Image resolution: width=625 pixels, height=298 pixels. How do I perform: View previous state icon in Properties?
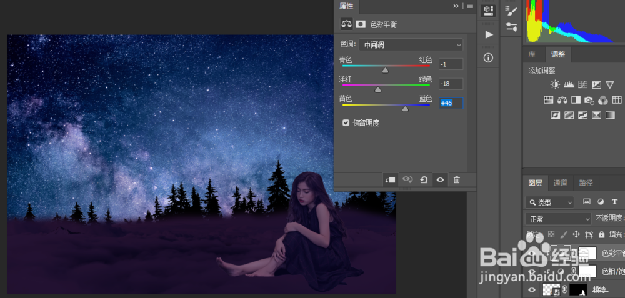[407, 180]
